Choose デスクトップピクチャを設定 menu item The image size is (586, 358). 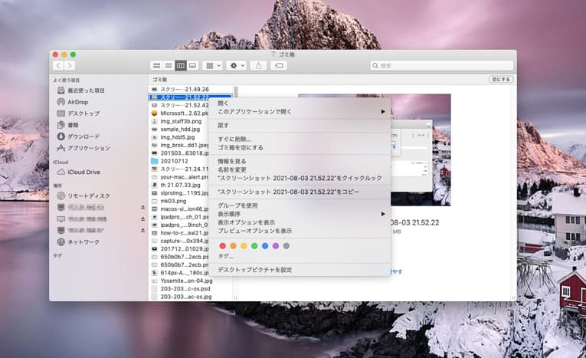coord(254,270)
